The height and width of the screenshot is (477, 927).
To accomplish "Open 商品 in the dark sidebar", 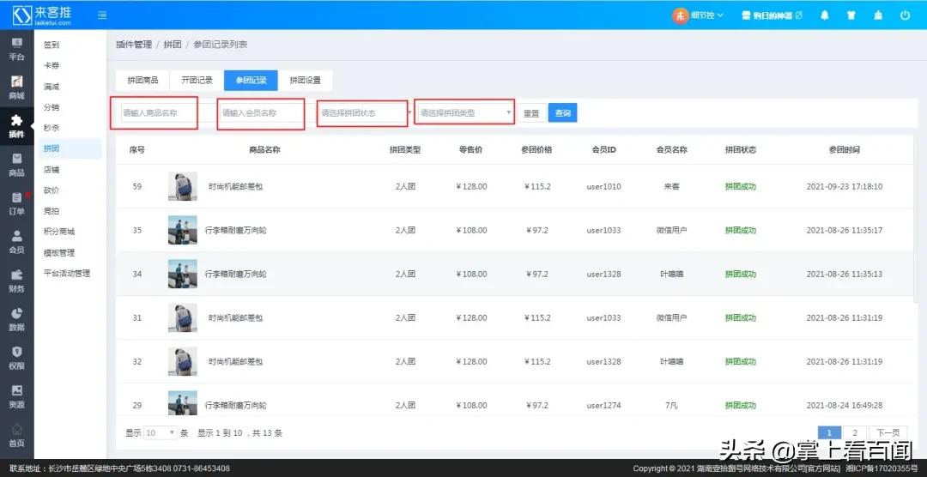I will tap(17, 166).
